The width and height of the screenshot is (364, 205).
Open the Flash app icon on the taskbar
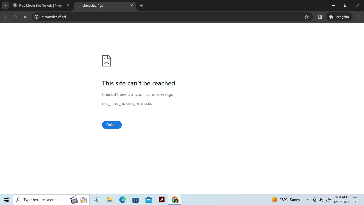coord(161,200)
